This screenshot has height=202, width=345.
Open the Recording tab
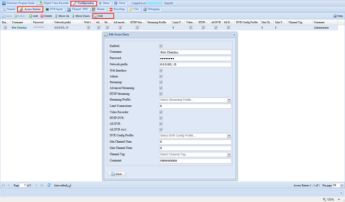click(x=117, y=9)
